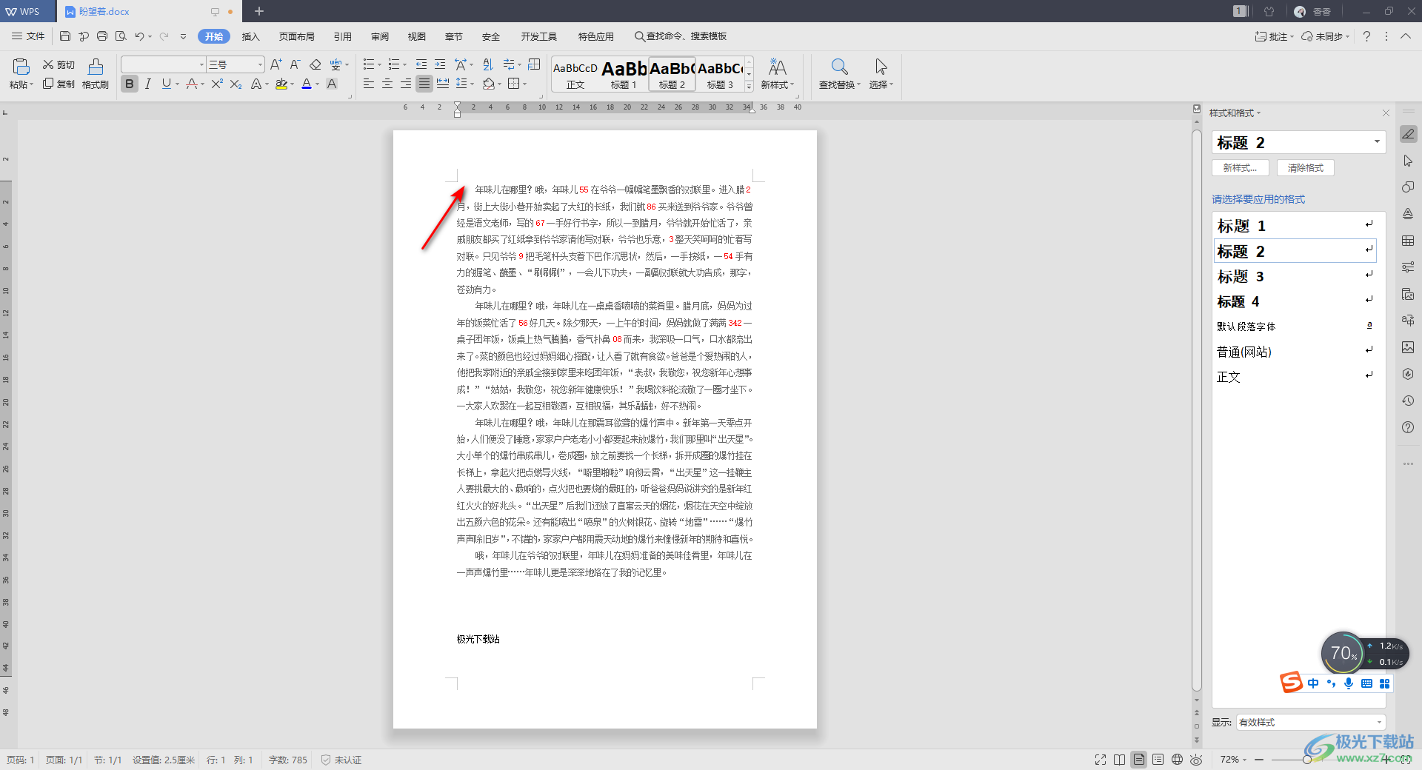The image size is (1422, 770).
Task: Click the sort A-Z icon
Action: click(487, 64)
